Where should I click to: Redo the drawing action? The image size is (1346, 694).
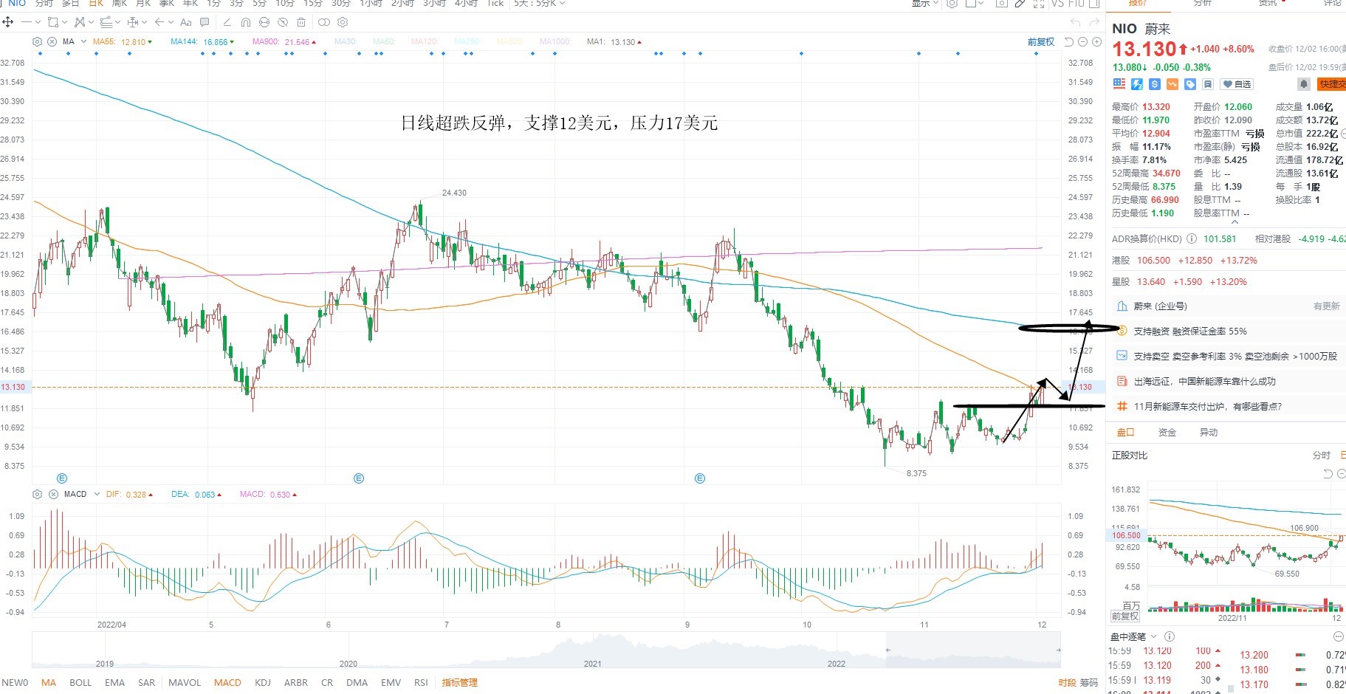point(1095,22)
